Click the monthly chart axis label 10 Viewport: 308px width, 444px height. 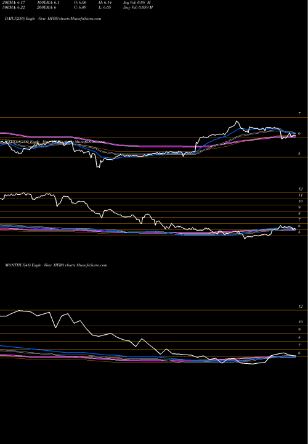click(x=301, y=322)
